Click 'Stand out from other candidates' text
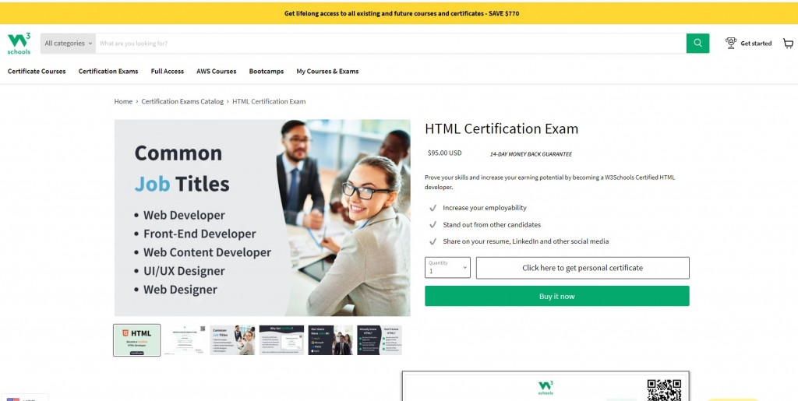This screenshot has width=798, height=401. pos(492,225)
